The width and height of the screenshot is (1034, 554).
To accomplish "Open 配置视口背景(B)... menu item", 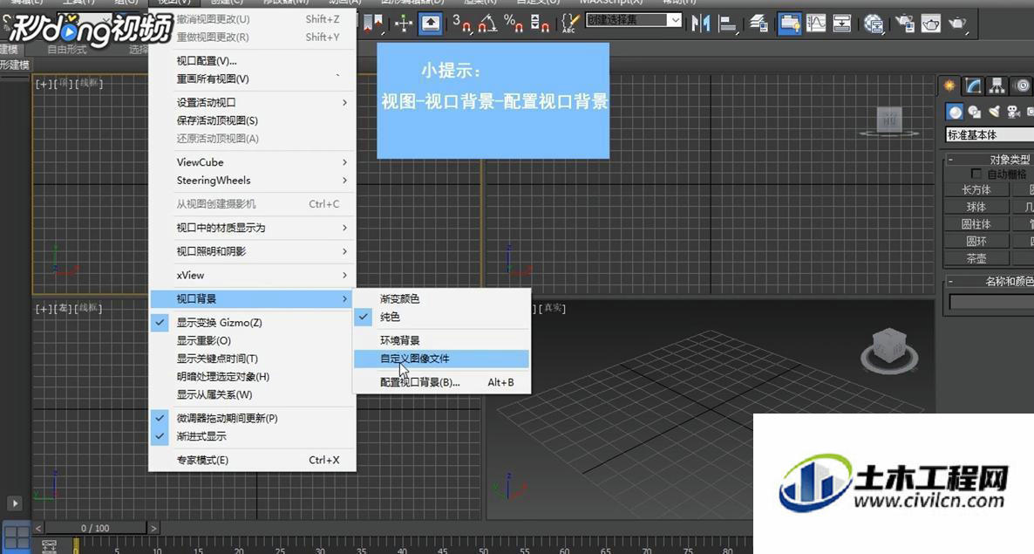I will (442, 382).
